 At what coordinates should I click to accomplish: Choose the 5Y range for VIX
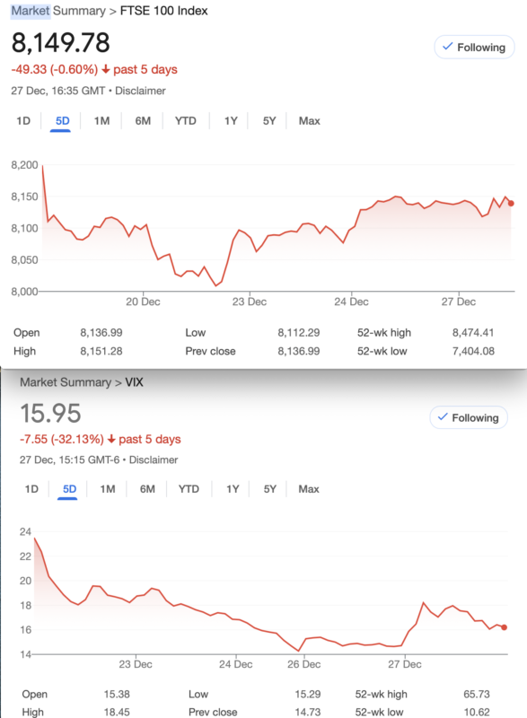click(270, 489)
